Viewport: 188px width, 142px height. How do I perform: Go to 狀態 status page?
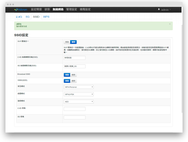(x=47, y=9)
